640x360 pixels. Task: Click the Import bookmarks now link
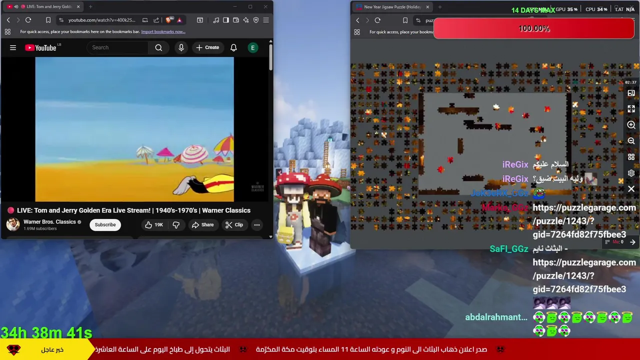[163, 31]
